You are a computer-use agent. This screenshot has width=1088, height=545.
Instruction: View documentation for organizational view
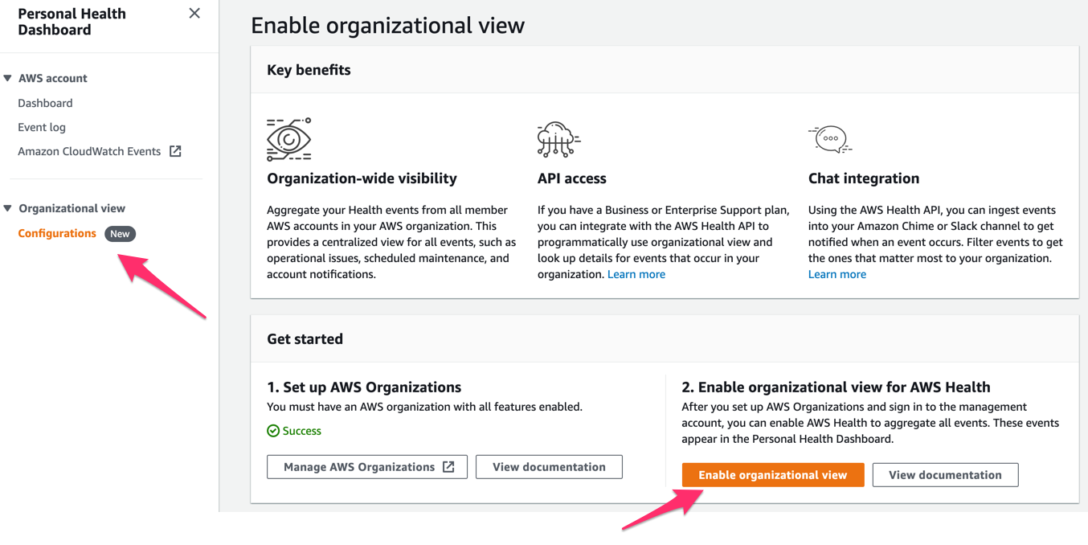point(945,474)
